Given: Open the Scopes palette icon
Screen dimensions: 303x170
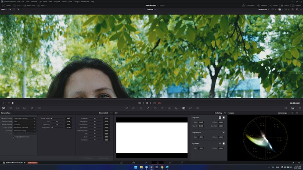Looking at the screenshot, I should click(293, 108).
